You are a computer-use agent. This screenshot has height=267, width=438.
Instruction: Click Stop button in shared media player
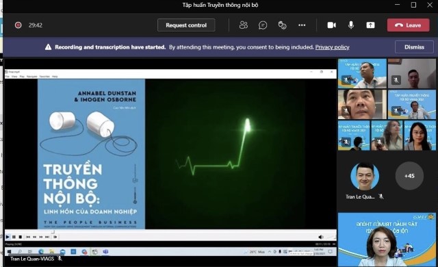20,237
